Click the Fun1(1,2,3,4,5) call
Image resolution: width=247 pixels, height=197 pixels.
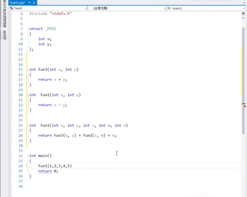click(x=55, y=166)
